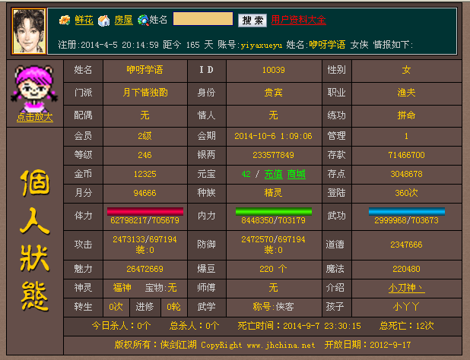This screenshot has width=470, height=360.
Task: Click the 魔法 value 220480
Action: coord(406,269)
